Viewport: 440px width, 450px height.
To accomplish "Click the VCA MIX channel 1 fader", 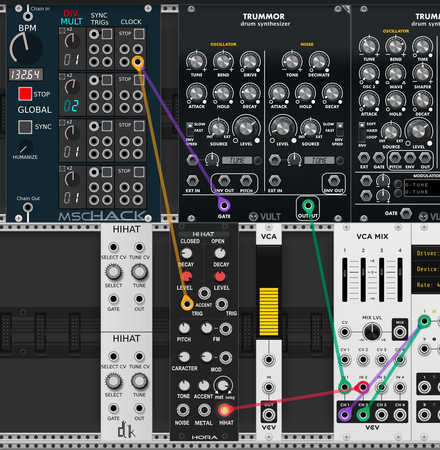I will (345, 280).
